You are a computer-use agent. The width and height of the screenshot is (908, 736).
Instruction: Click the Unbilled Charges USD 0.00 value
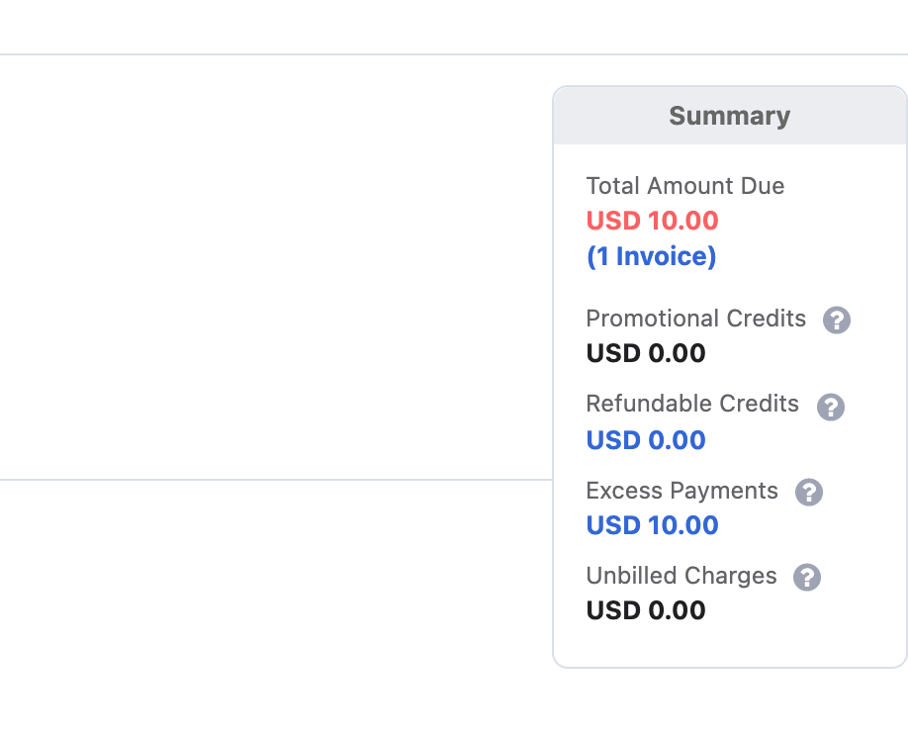(x=646, y=610)
